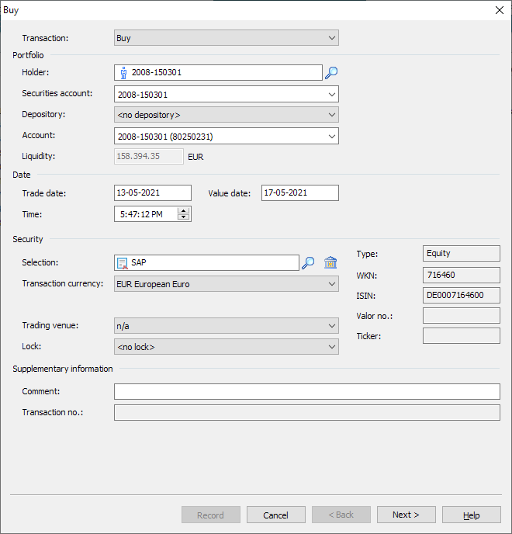Decrease time with the down spinner arrow
The image size is (512, 534).
pyautogui.click(x=183, y=217)
